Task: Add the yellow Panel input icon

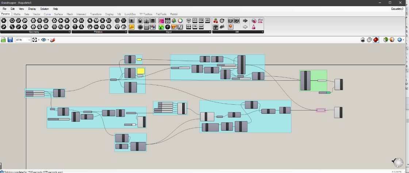Action: tap(131, 27)
